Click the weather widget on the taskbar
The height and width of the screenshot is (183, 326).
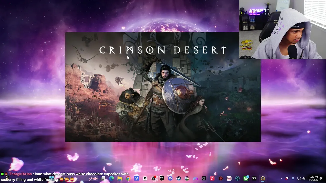coord(8,178)
